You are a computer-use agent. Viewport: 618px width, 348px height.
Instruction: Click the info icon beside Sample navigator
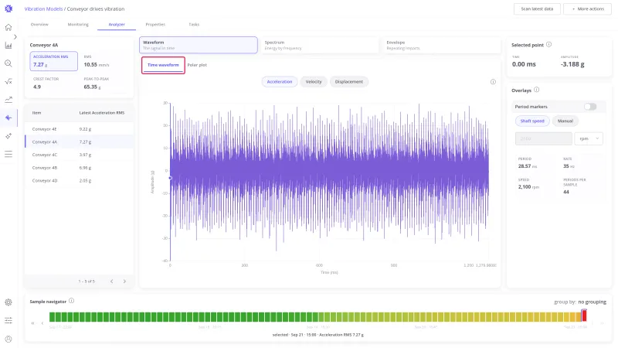click(x=71, y=301)
